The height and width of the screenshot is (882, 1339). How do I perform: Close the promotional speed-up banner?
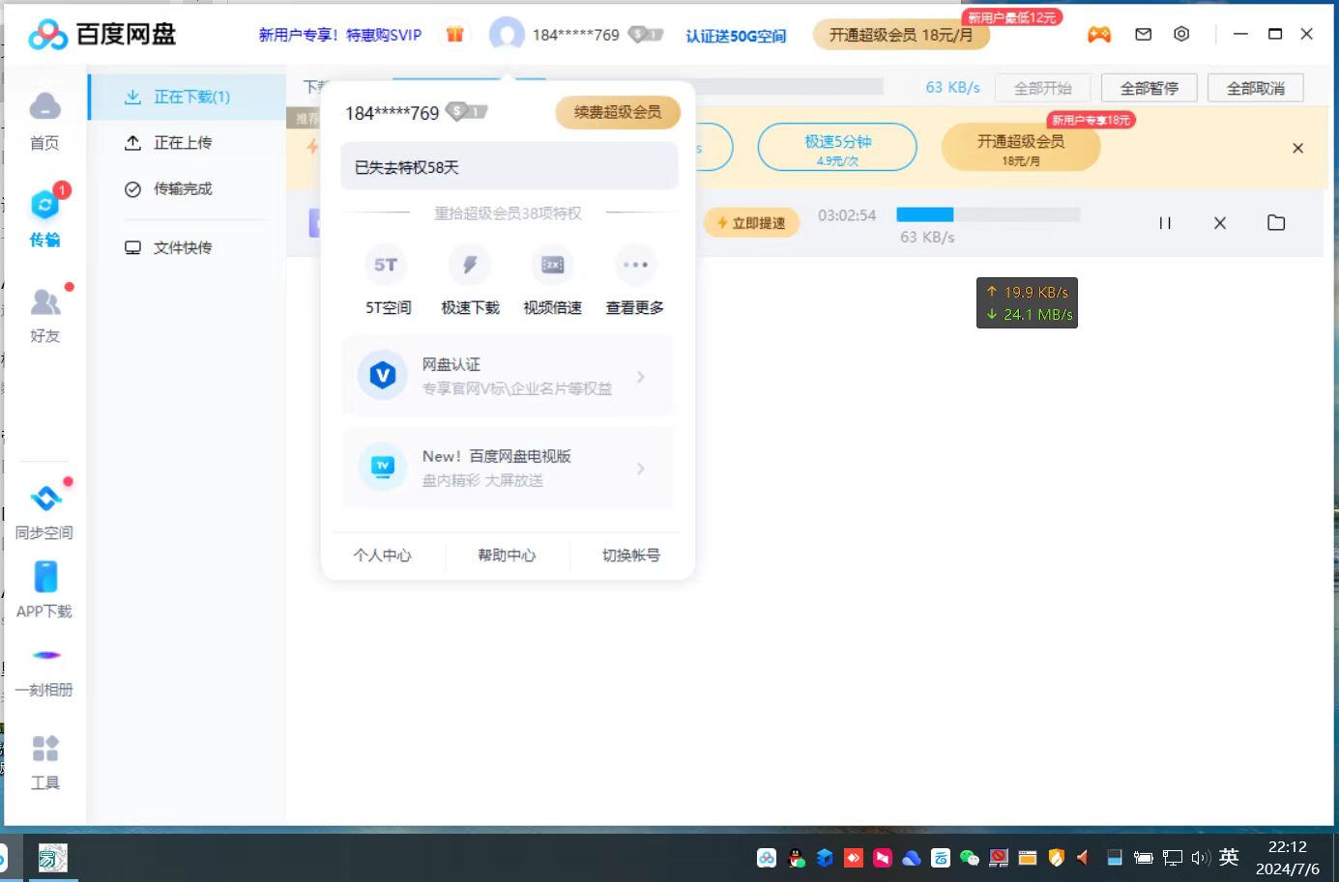pos(1298,148)
